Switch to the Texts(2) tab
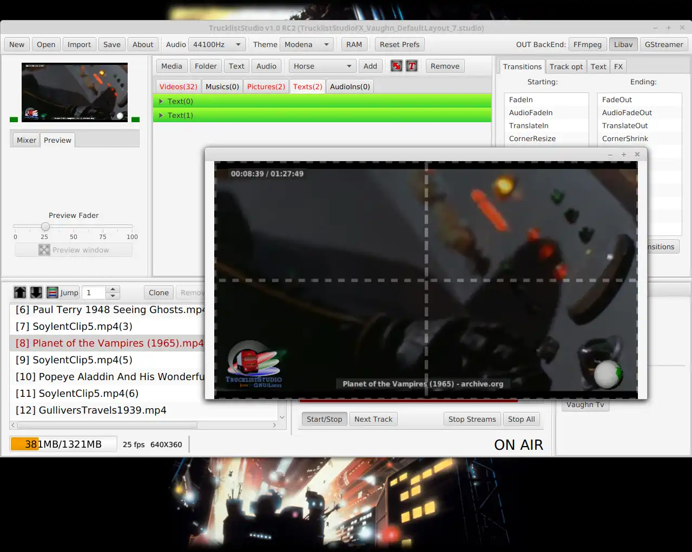Image resolution: width=692 pixels, height=552 pixels. coord(308,87)
